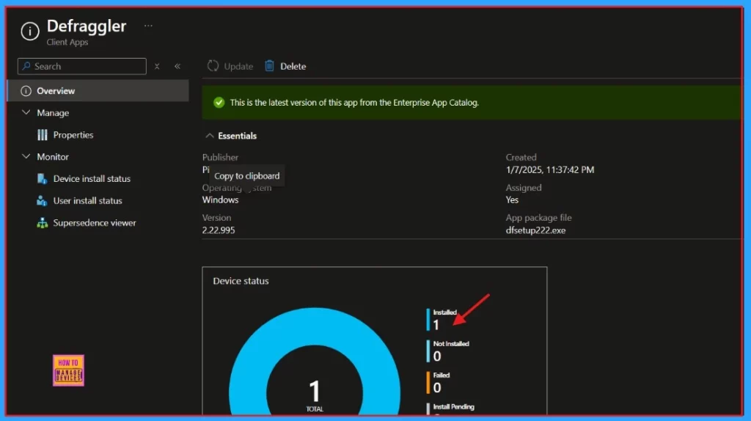Open Supersedence viewer
The height and width of the screenshot is (421, 751).
click(95, 223)
